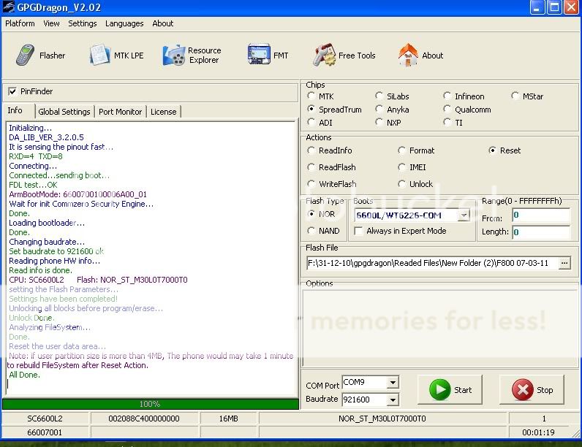
Task: Select the ReadInfo action
Action: pos(311,150)
